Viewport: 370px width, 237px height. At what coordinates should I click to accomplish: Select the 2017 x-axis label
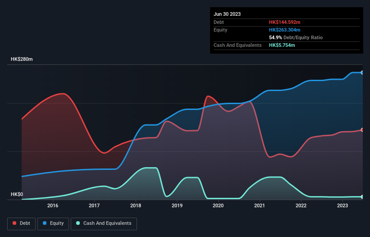click(94, 205)
